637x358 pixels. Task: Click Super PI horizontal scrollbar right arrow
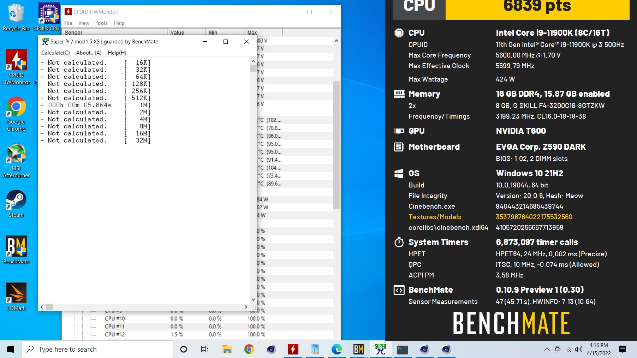point(246,307)
